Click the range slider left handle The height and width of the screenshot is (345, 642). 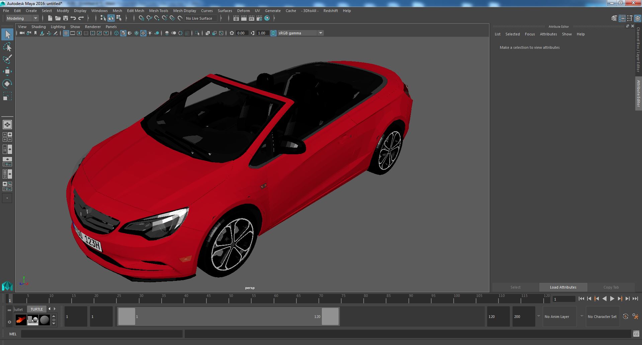[x=127, y=316]
